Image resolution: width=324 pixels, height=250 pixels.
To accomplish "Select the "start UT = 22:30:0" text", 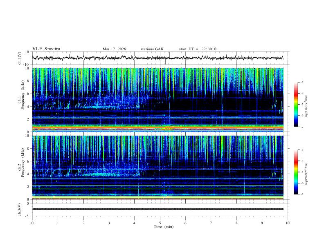I will 198,49.
